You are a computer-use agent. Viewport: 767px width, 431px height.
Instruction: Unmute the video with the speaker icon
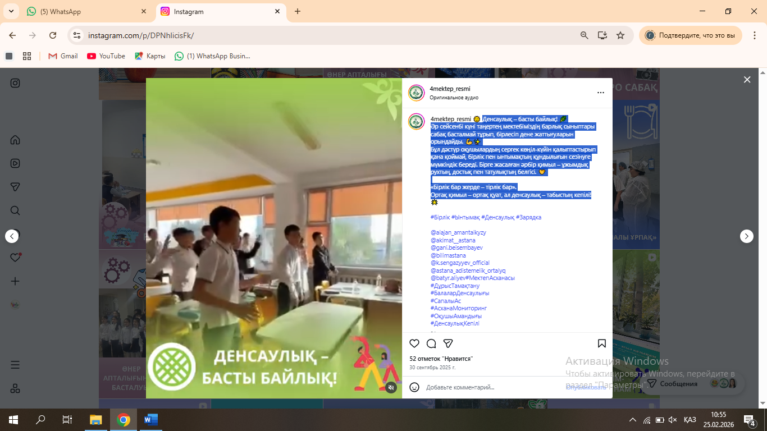coord(391,387)
